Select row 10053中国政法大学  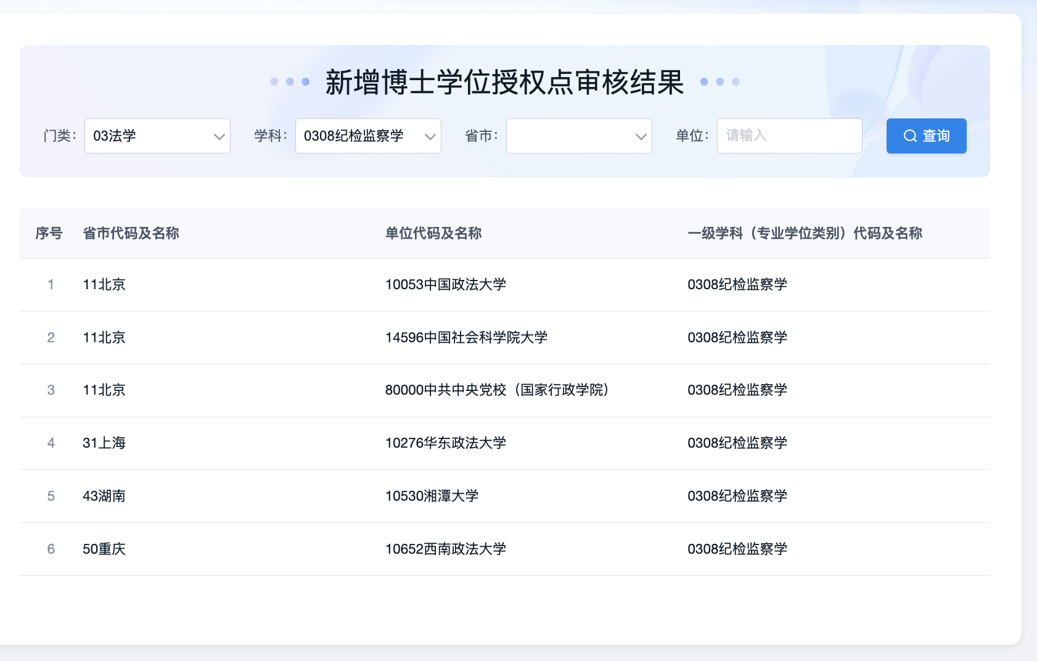coord(445,284)
